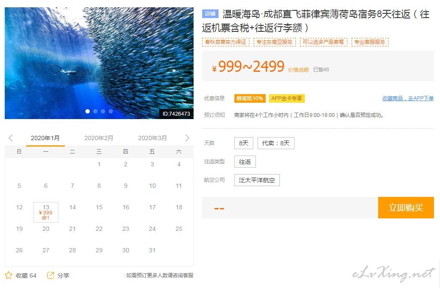Click the 分享 share label
440x288 pixels.
coord(63,276)
